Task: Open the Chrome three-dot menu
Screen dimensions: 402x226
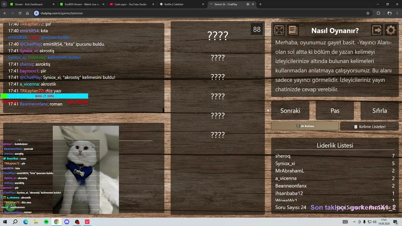Action: click(x=398, y=13)
